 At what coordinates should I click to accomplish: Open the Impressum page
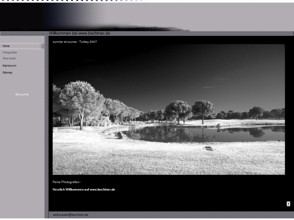coord(9,66)
